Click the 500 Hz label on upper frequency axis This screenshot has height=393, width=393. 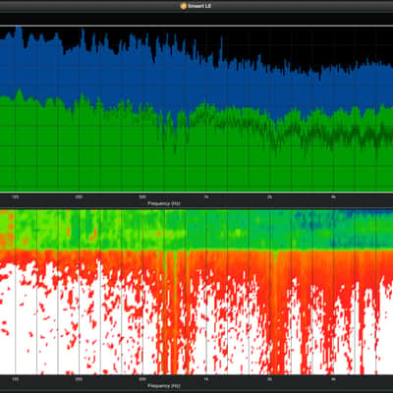point(142,196)
